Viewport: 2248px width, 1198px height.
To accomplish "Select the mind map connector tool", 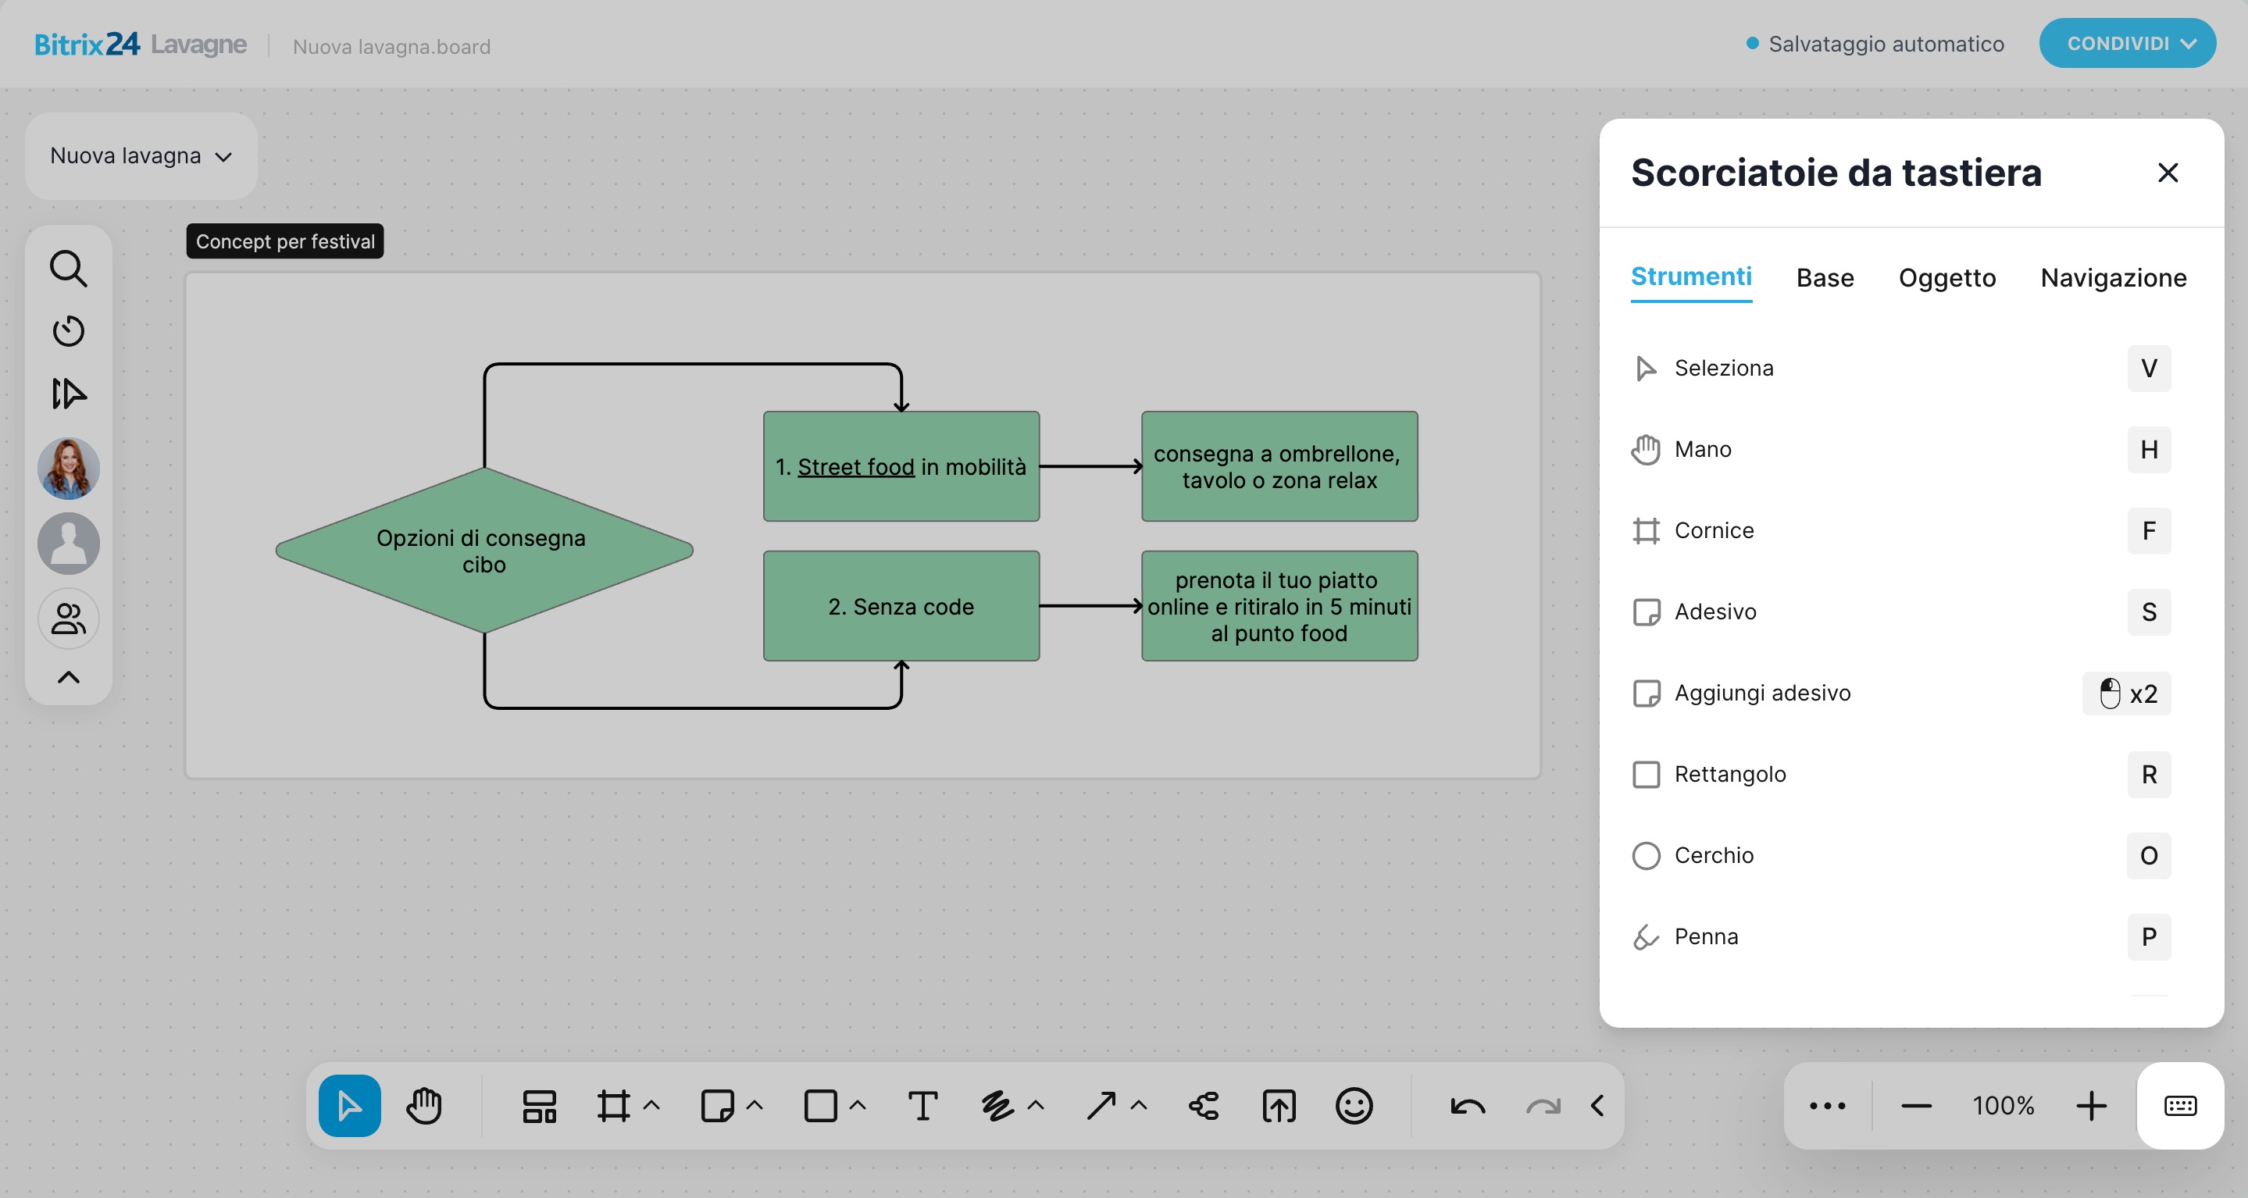I will coord(1204,1106).
